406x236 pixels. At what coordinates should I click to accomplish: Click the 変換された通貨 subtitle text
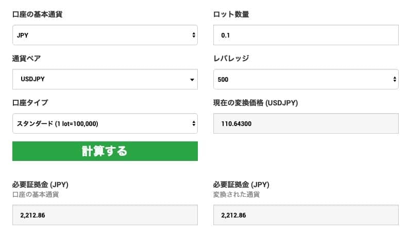coord(236,194)
